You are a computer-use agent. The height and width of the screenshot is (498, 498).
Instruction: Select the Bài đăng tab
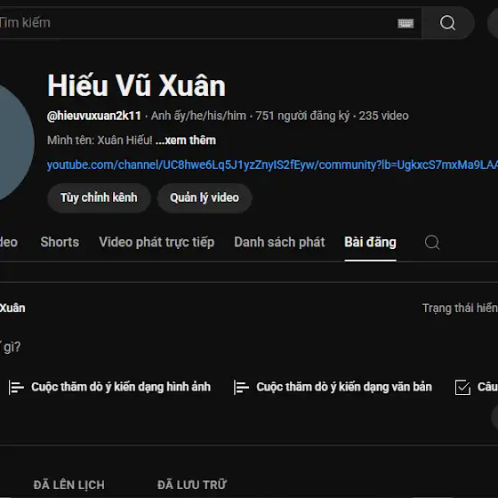pos(370,242)
